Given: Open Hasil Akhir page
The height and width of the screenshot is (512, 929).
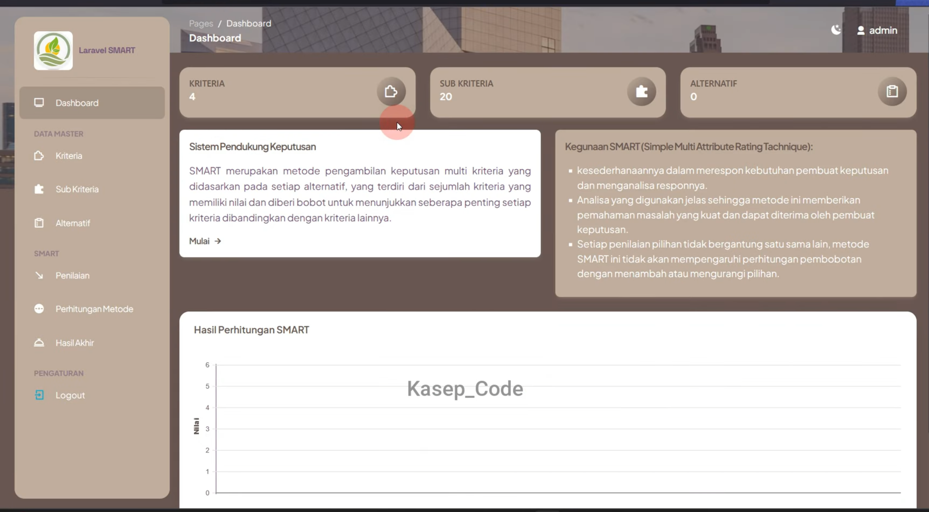Looking at the screenshot, I should tap(92, 343).
